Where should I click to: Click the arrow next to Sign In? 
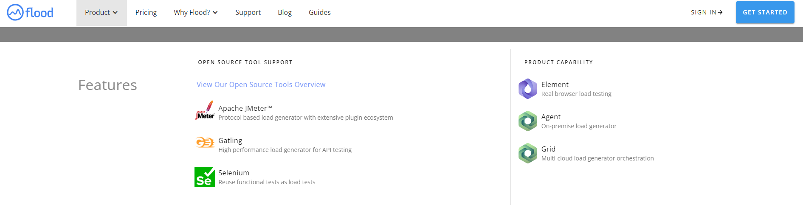[x=720, y=12]
